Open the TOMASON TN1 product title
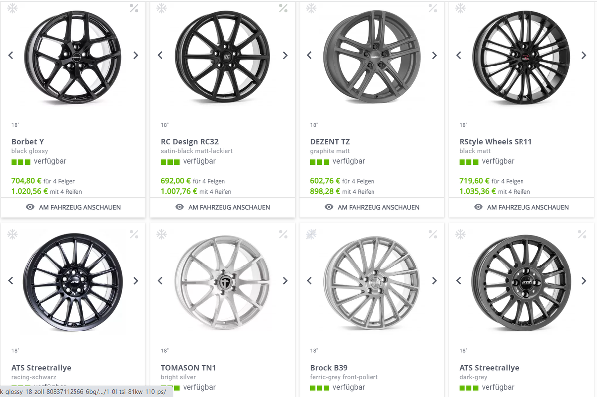The width and height of the screenshot is (597, 397). pos(188,368)
